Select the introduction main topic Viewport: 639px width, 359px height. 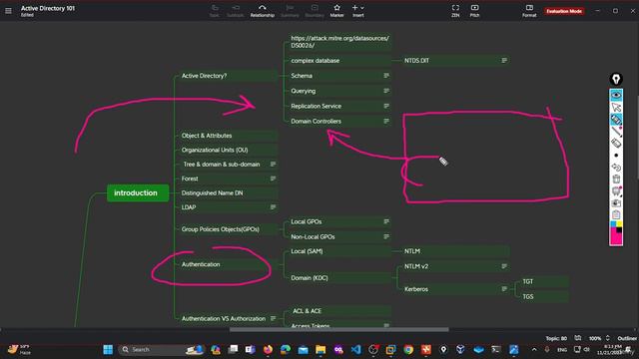point(138,192)
